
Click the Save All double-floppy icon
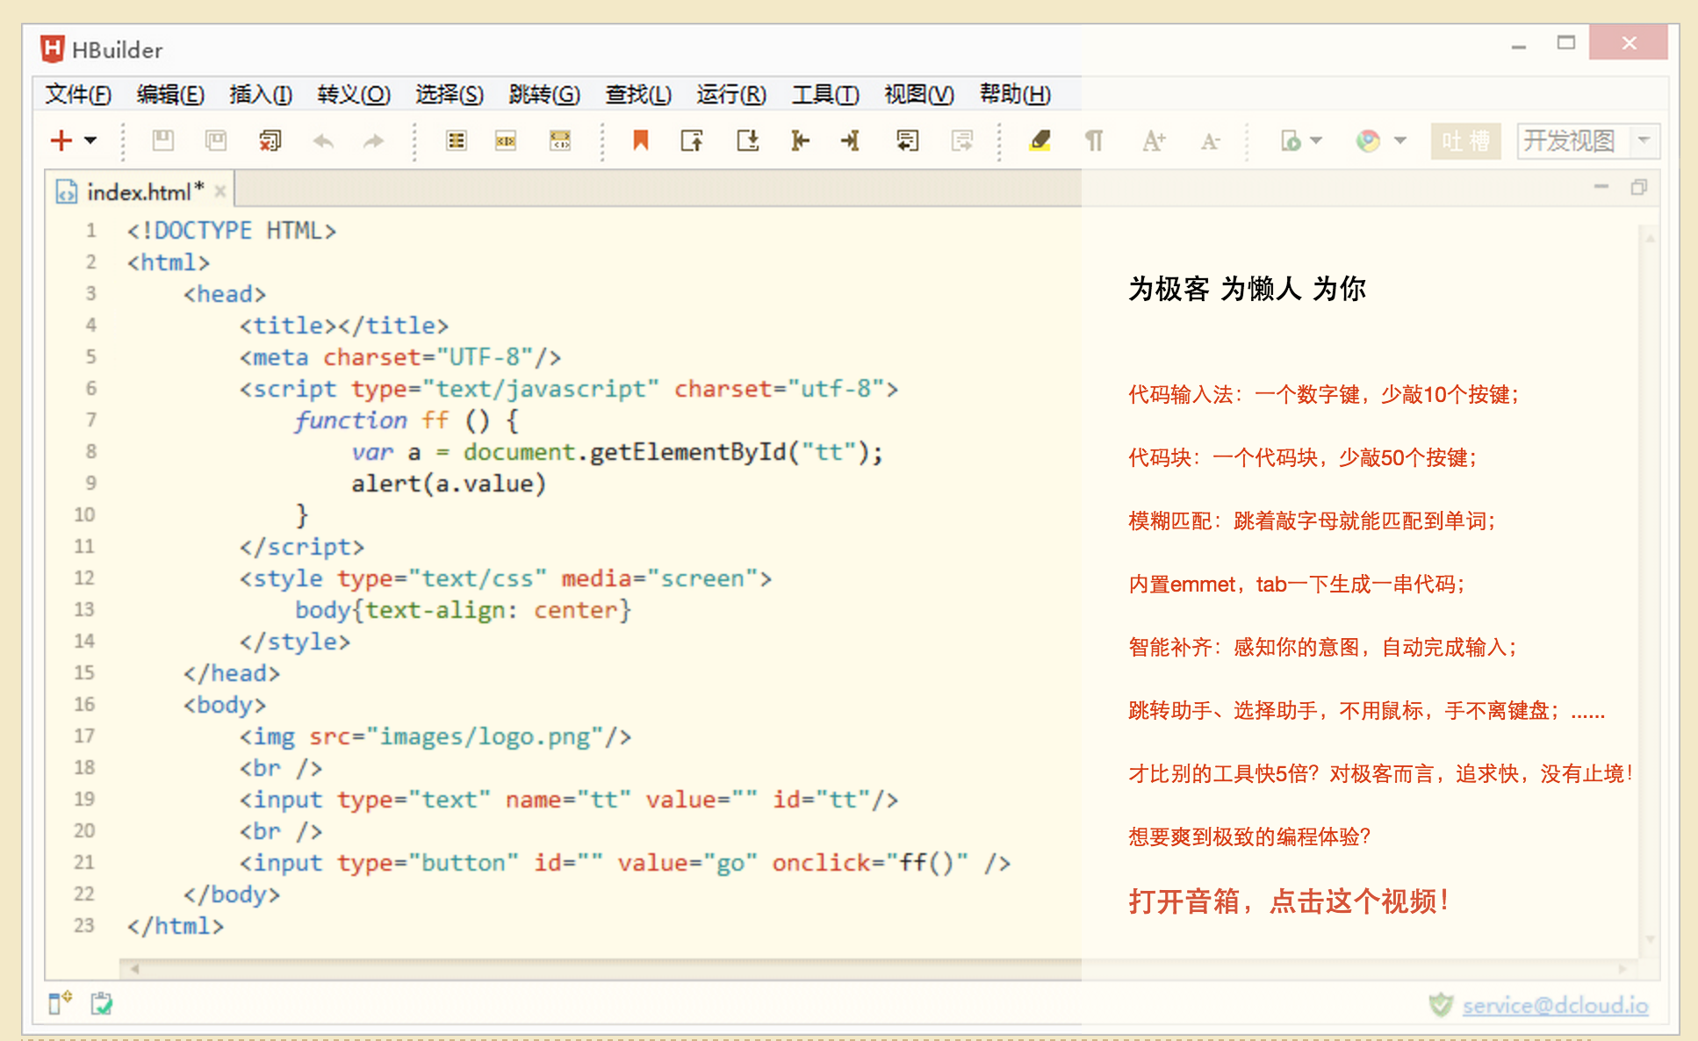pyautogui.click(x=216, y=140)
